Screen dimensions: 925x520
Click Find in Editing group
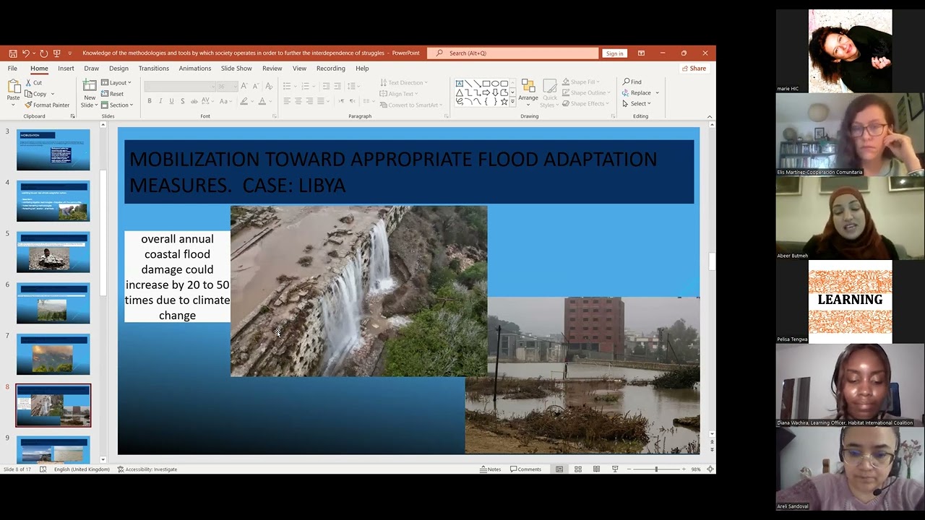point(632,82)
